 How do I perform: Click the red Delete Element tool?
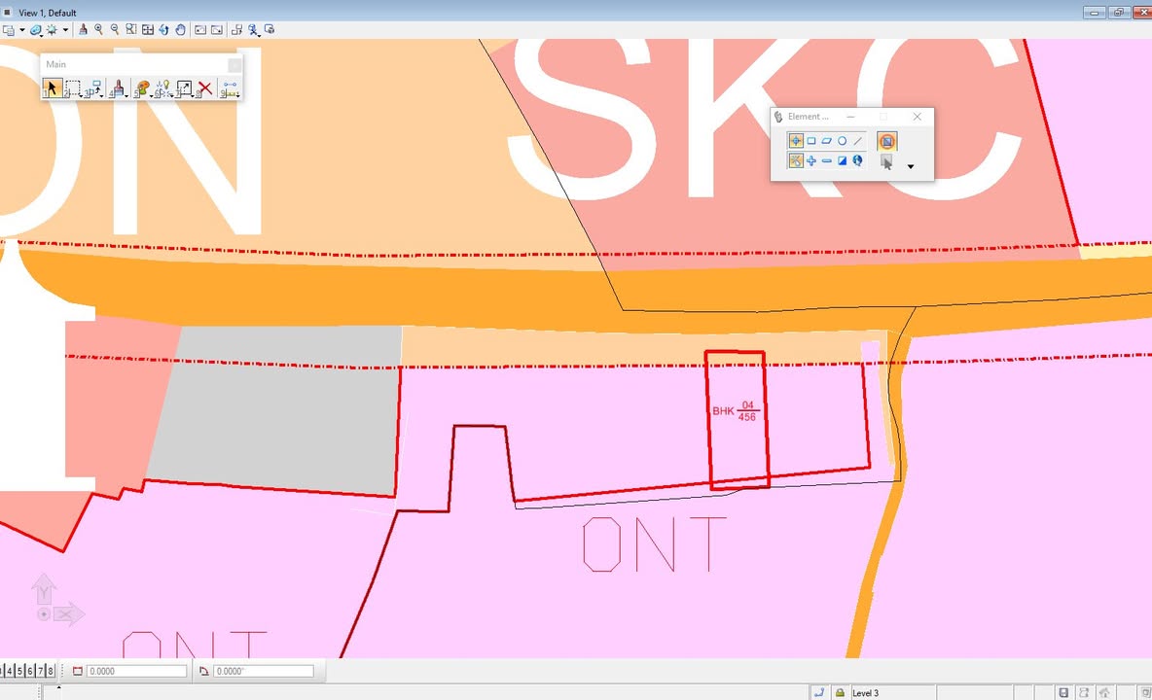click(205, 89)
